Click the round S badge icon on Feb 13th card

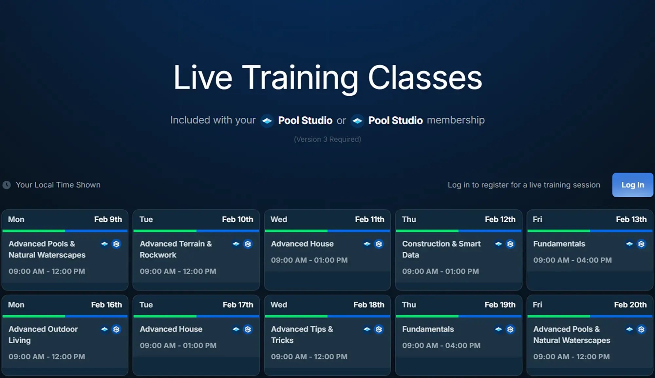pyautogui.click(x=641, y=244)
